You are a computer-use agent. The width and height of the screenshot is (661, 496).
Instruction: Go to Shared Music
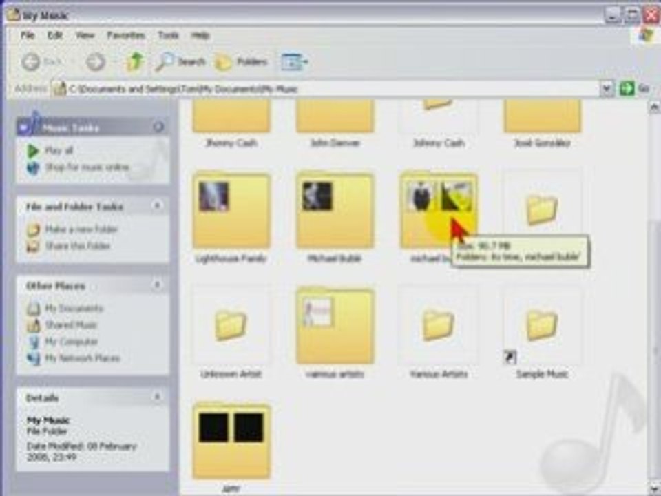point(71,324)
